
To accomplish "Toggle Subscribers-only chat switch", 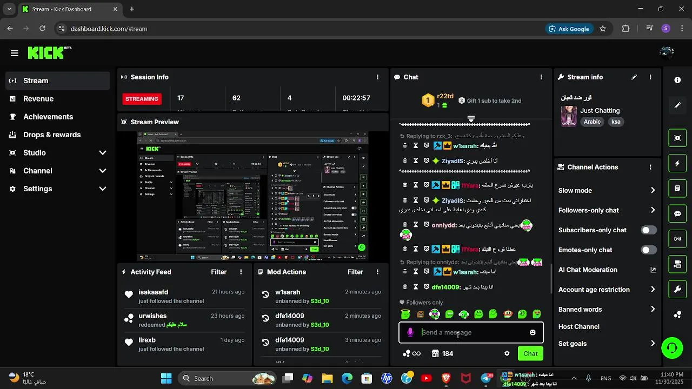I will coord(649,230).
